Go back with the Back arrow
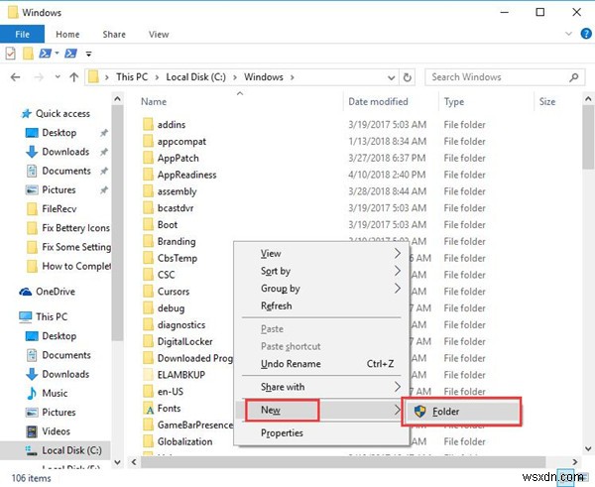Image resolution: width=595 pixels, height=487 pixels. click(x=15, y=77)
